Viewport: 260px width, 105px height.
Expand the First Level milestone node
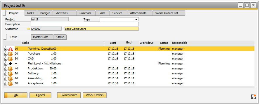(6, 64)
